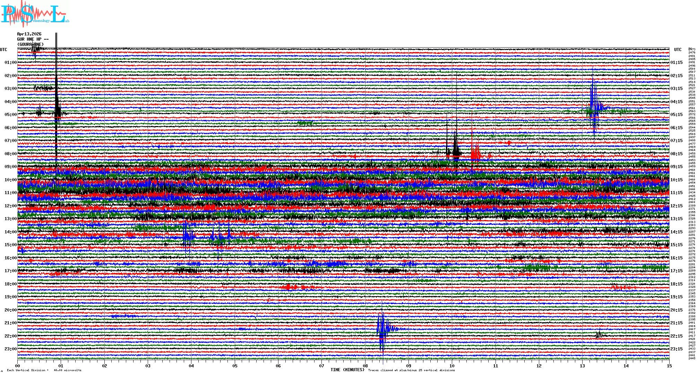
Task: Click the small black event near 22:15
Action: pyautogui.click(x=598, y=335)
